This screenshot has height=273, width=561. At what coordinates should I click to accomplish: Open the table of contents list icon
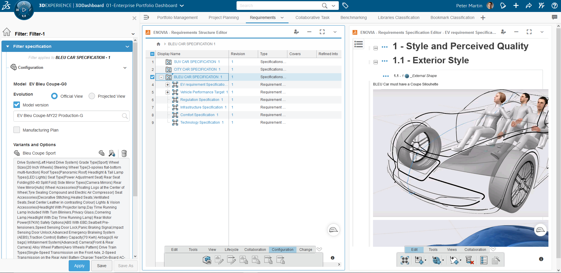coord(358,44)
